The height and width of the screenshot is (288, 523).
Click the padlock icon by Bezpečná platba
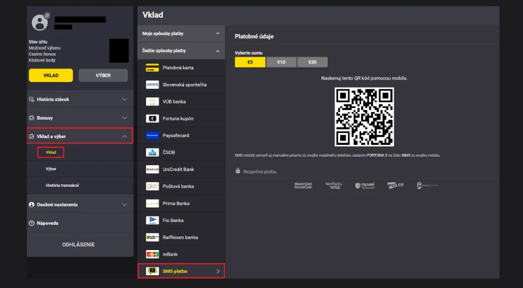tap(238, 171)
